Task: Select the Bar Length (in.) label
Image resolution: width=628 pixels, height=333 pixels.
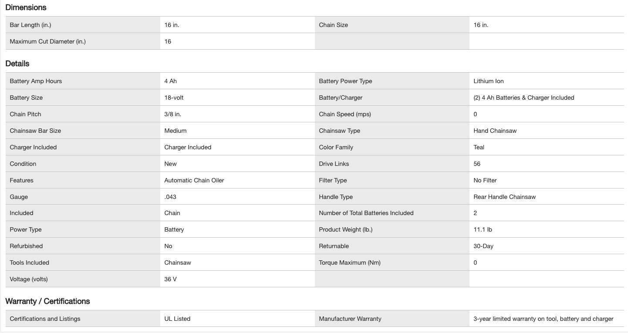Action: (30, 25)
